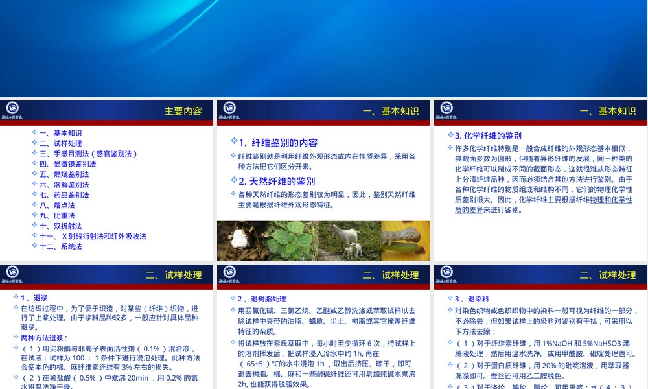Click the logo on the 化学纤维的鉴别 slide
Screen dimensions: 648x389
point(446,110)
